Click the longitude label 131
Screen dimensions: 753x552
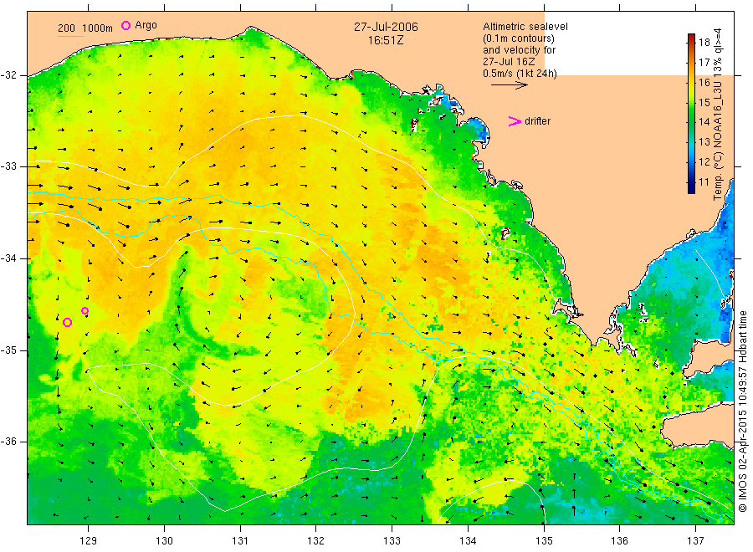coord(240,540)
